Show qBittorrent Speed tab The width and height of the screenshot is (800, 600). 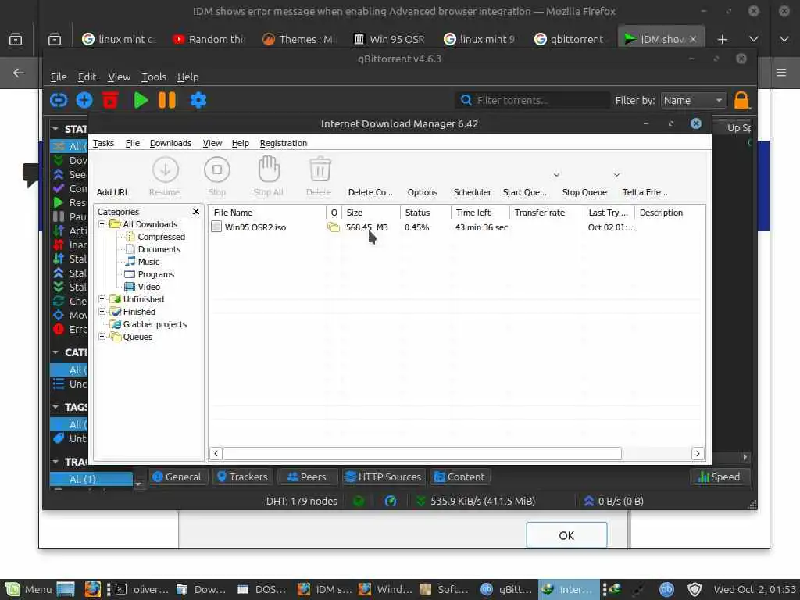[x=720, y=477]
